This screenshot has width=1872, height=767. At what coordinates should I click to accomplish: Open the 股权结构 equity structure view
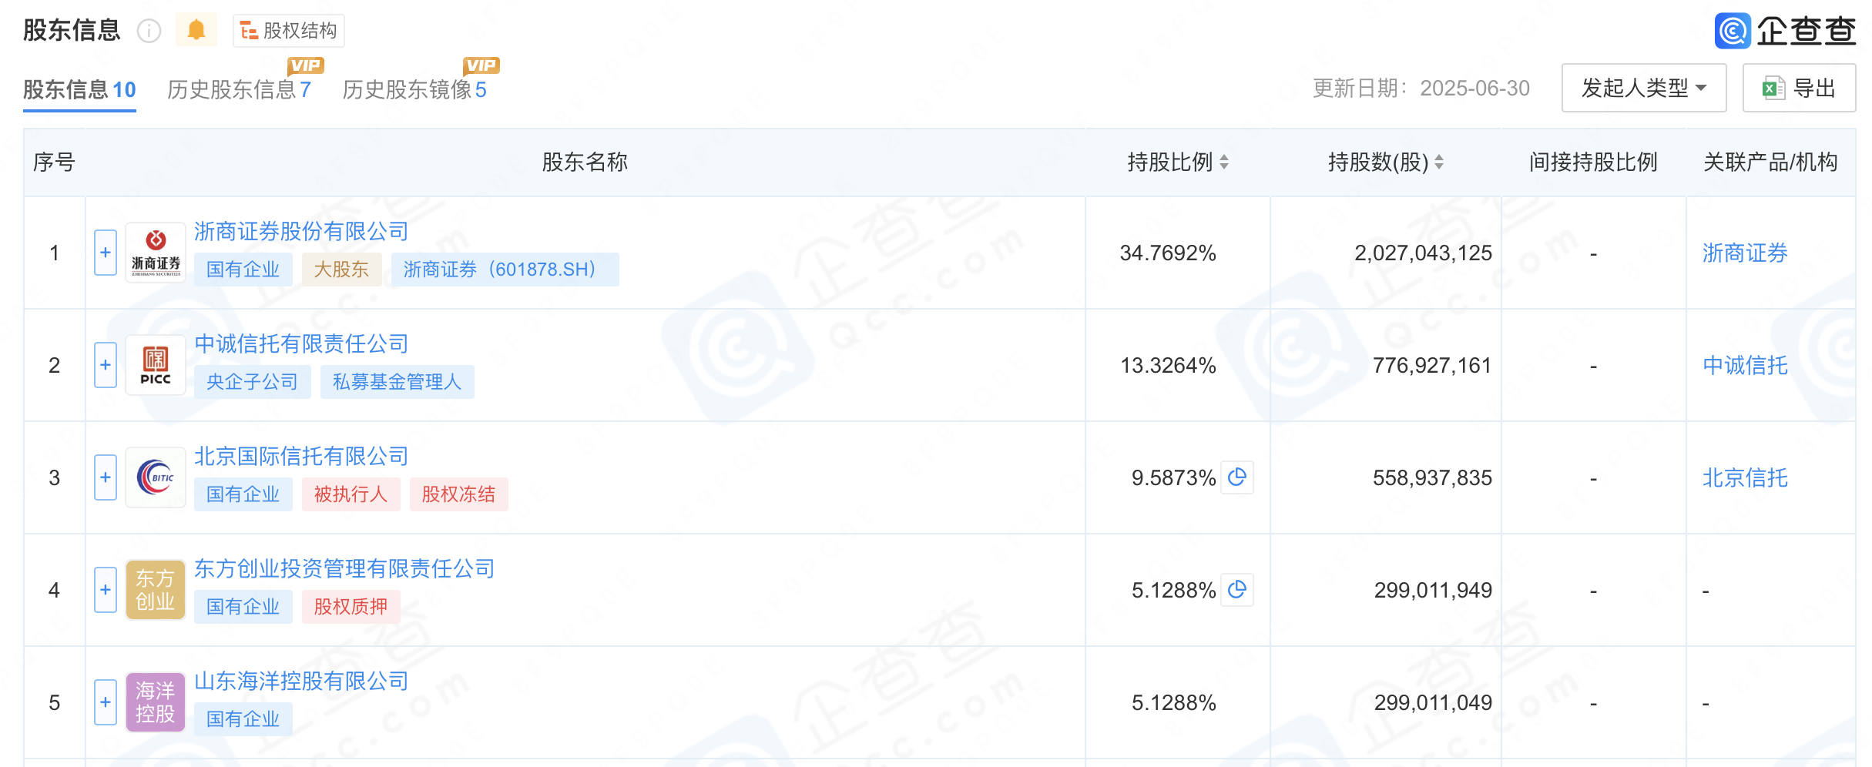point(289,31)
